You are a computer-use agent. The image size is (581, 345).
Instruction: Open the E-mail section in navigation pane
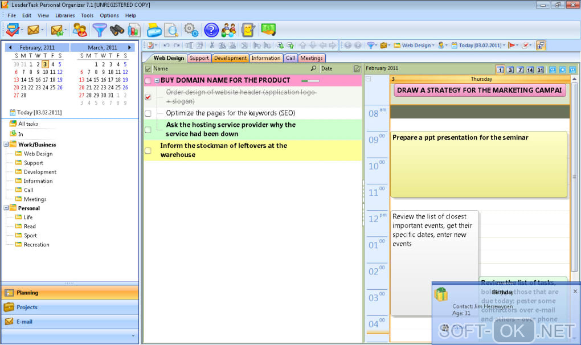70,321
